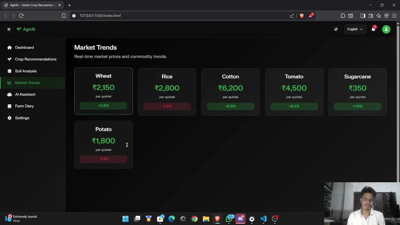Viewport: 400px width, 225px height.
Task: Open Soil Analysis section
Action: tap(32, 71)
